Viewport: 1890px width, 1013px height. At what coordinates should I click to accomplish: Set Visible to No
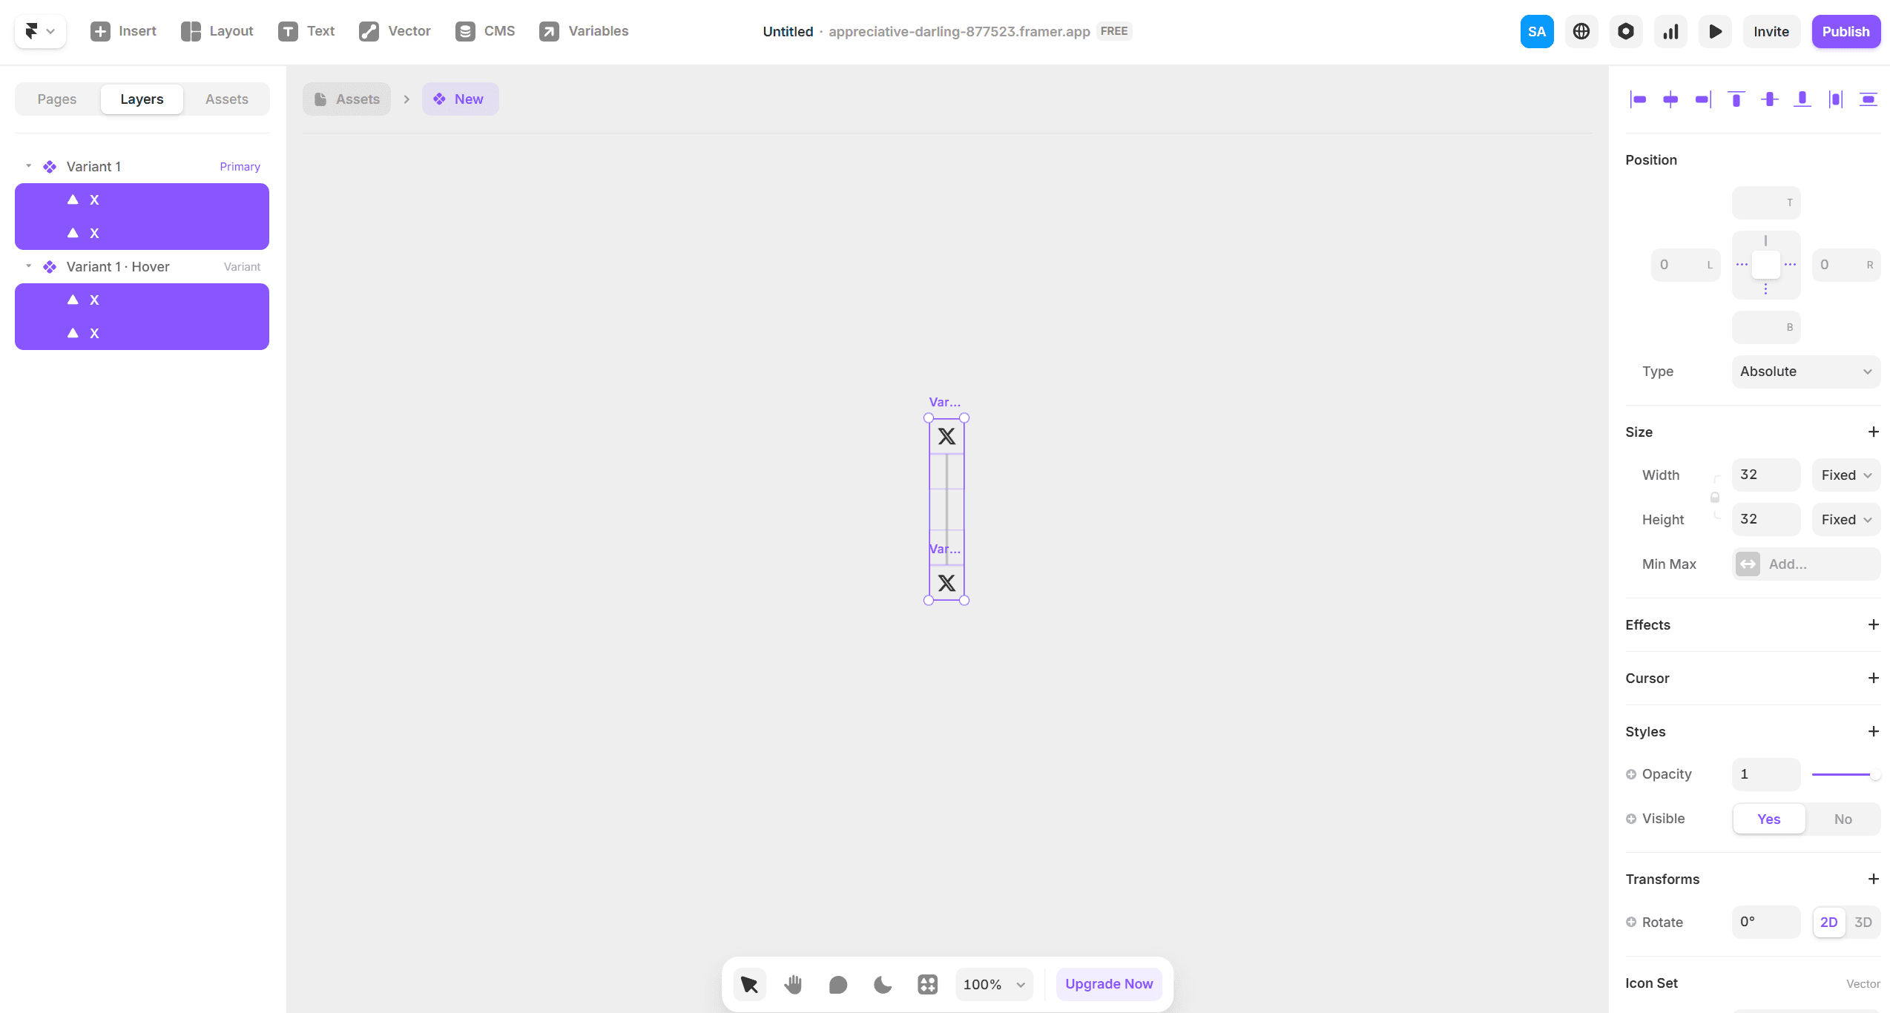[1843, 819]
